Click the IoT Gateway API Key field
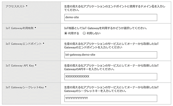The height and width of the screenshot is (106, 173). pyautogui.click(x=111, y=77)
